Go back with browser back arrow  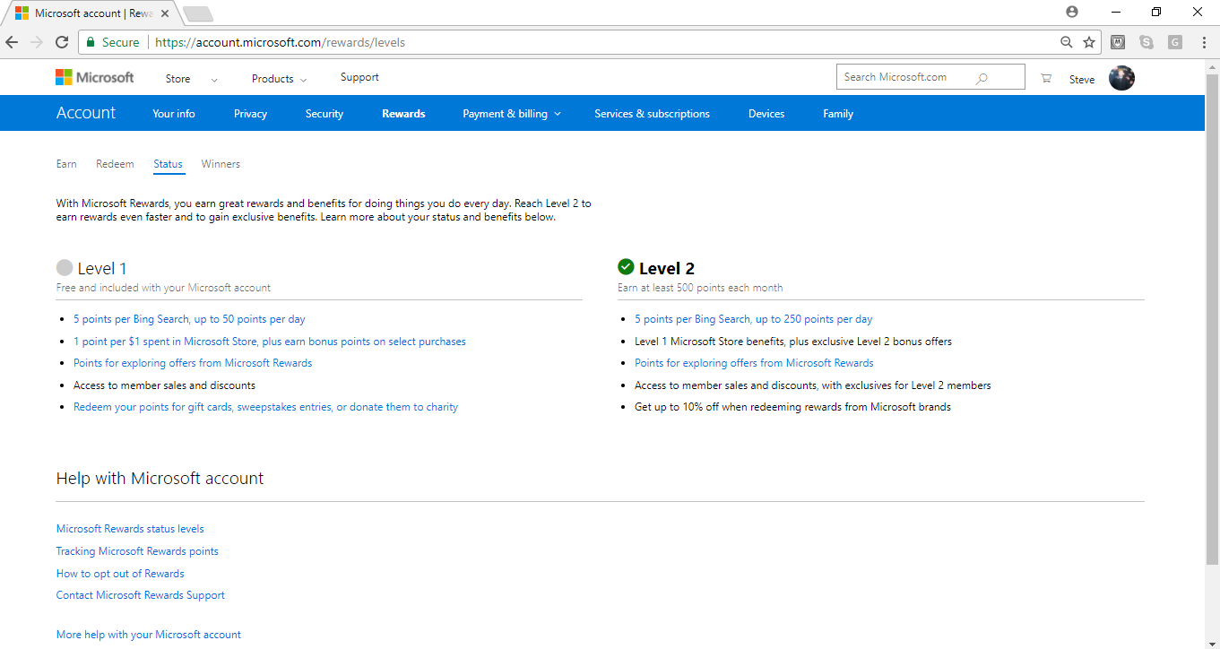click(x=12, y=42)
